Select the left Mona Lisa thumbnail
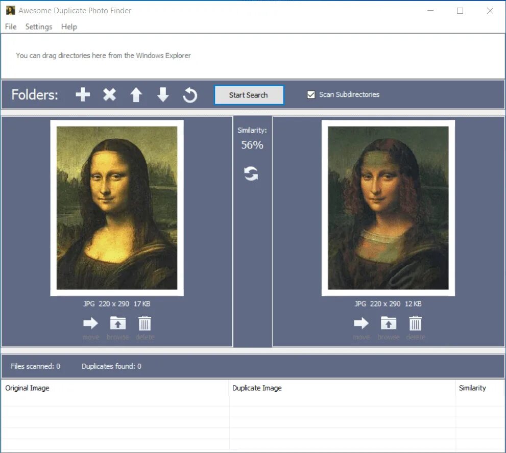This screenshot has width=506, height=453. tap(117, 208)
